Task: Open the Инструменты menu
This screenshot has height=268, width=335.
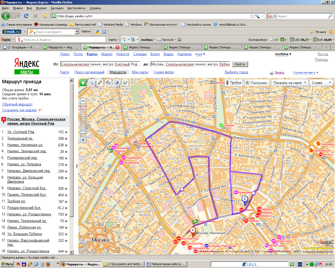Action: click(76, 8)
